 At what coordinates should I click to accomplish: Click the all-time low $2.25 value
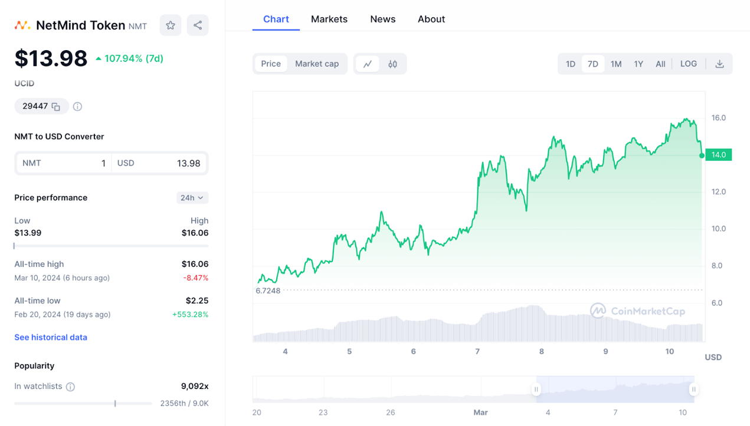(197, 300)
